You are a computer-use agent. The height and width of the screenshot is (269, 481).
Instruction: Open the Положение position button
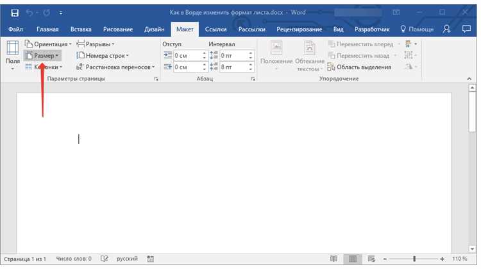[x=276, y=56]
